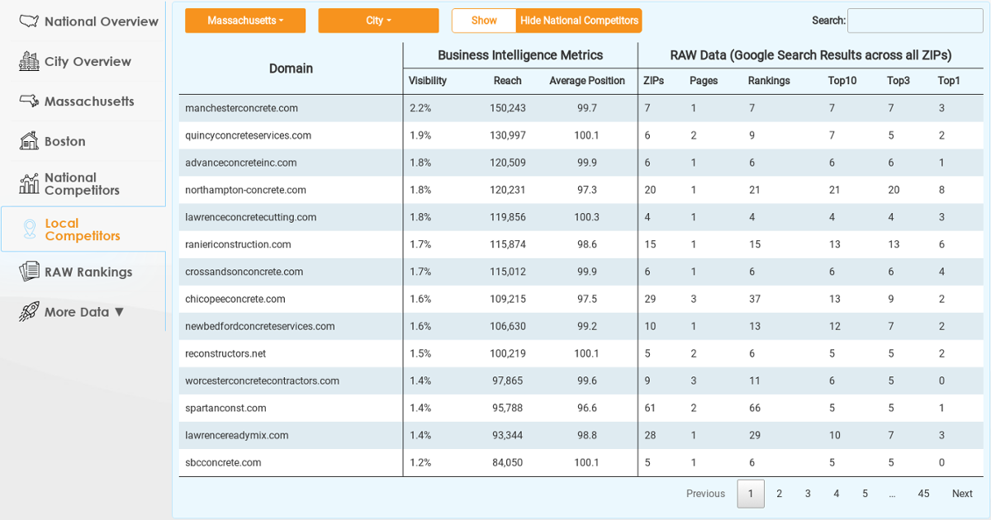Click the Search input field
This screenshot has width=991, height=520.
[x=915, y=21]
